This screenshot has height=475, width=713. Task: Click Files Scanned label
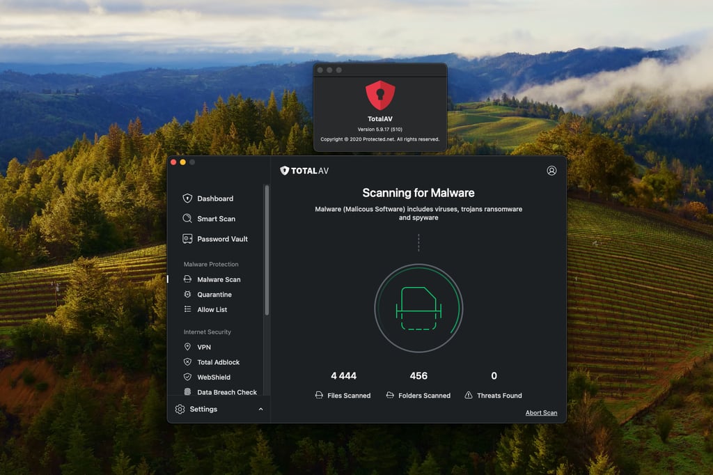pyautogui.click(x=349, y=396)
